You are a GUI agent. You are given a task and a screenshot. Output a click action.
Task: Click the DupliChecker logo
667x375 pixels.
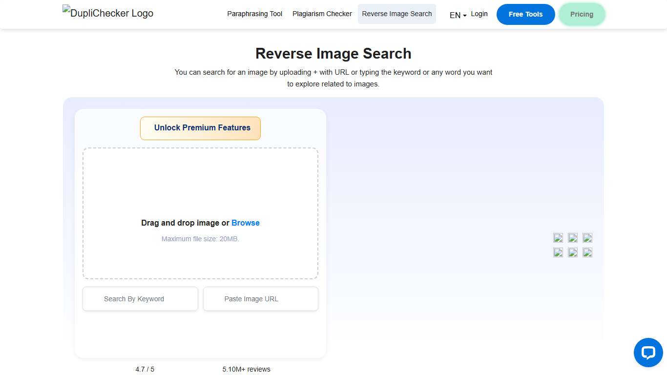pos(107,13)
